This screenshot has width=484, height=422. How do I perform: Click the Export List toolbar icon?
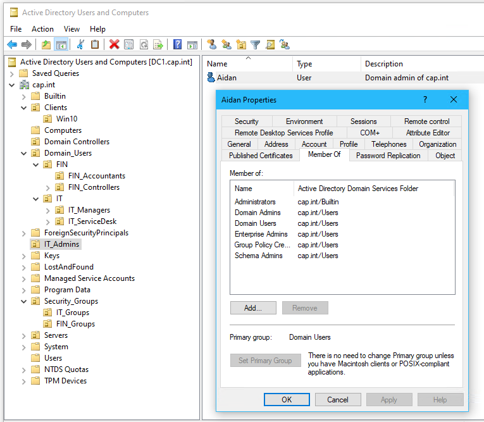tap(158, 45)
